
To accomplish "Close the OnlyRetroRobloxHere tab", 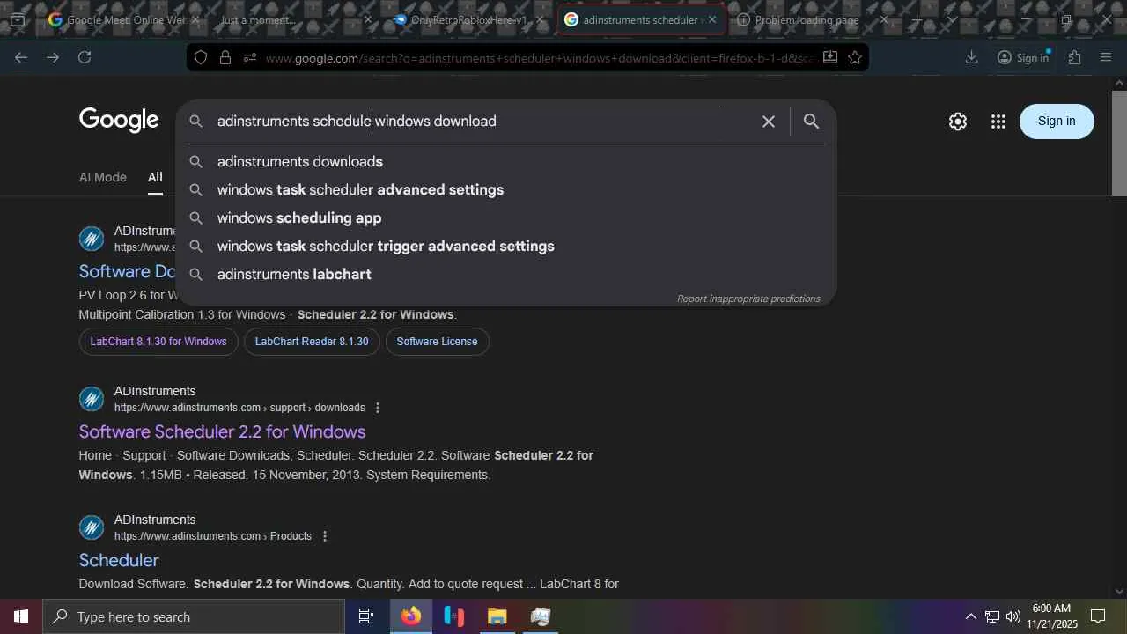I will pyautogui.click(x=540, y=19).
